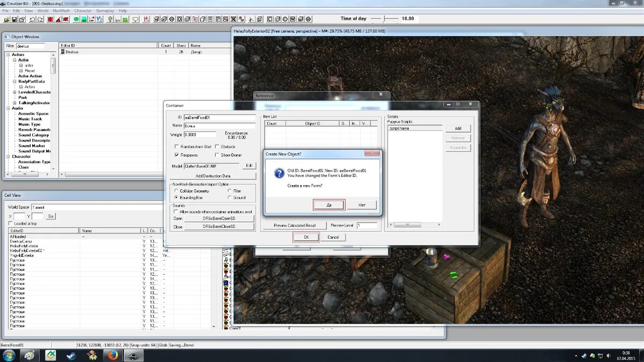Enable the Show Owner checkbox
Image resolution: width=644 pixels, height=362 pixels.
[x=217, y=155]
